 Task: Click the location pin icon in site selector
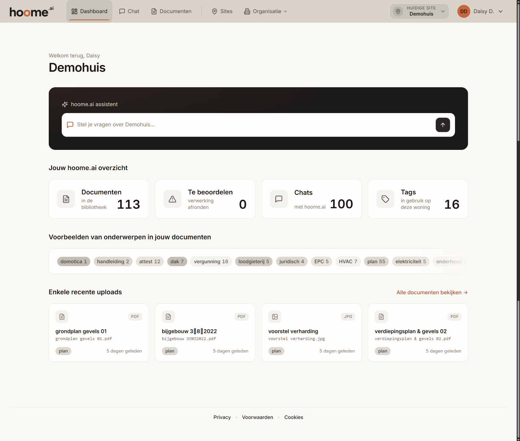coord(398,11)
